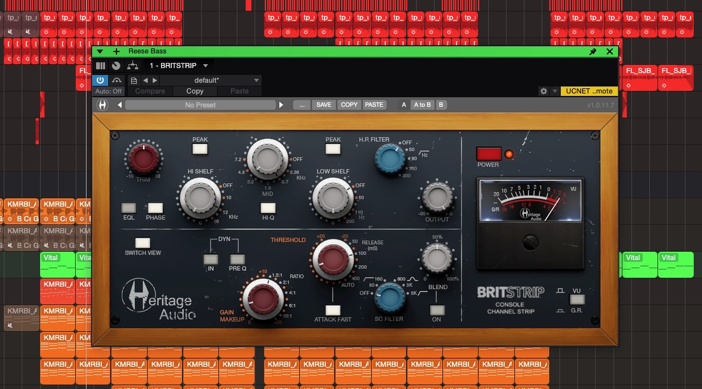Click the LOW SHELF knob
The width and height of the screenshot is (702, 389).
333,198
